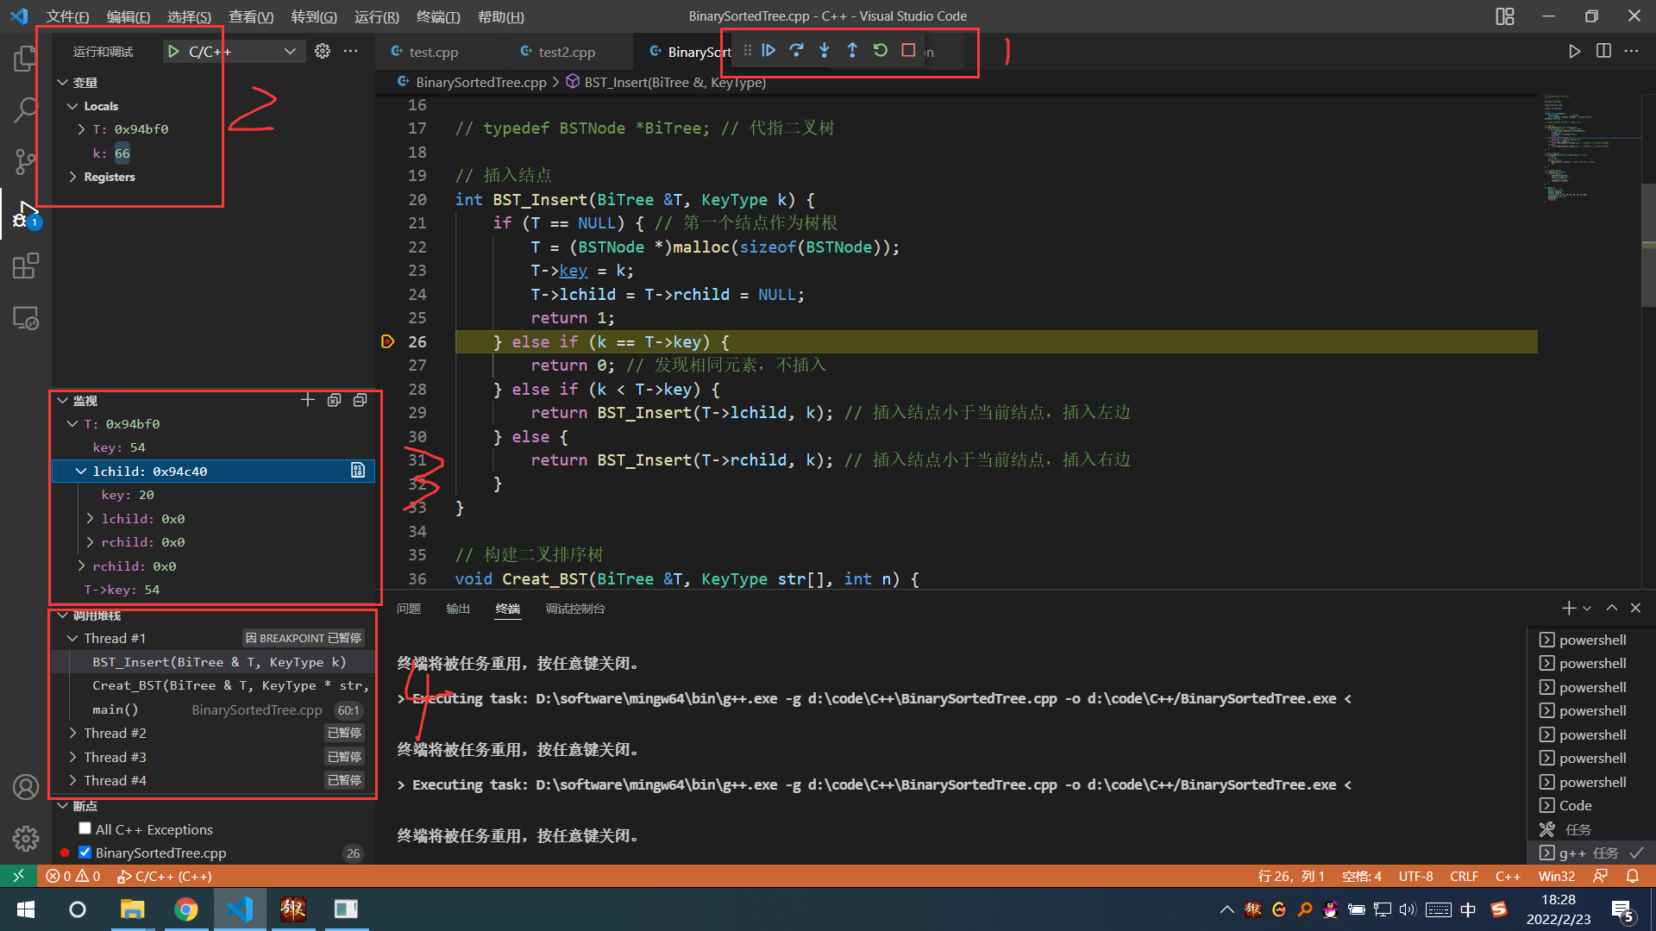Open the C/C++ debug configuration dropdown
Viewport: 1656px width, 931px height.
pyautogui.click(x=290, y=52)
